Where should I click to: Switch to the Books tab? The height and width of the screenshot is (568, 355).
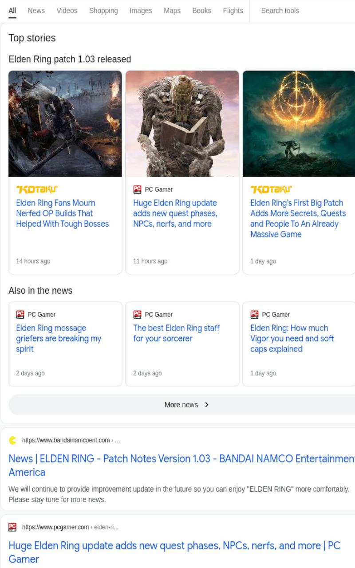point(202,11)
